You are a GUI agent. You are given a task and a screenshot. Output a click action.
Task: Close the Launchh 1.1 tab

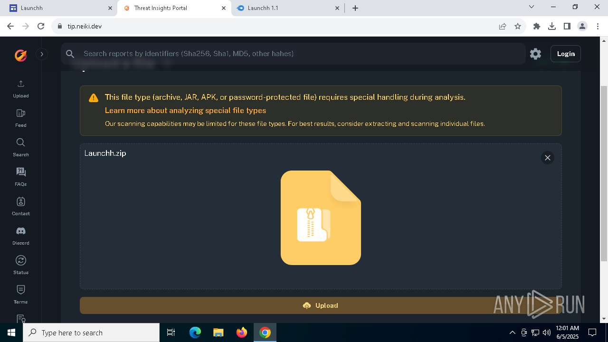pyautogui.click(x=337, y=8)
